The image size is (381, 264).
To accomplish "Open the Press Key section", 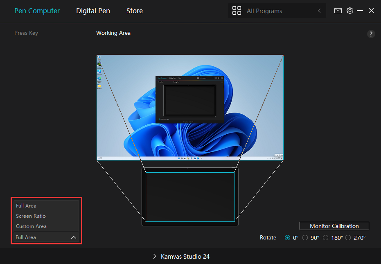I will coord(26,33).
